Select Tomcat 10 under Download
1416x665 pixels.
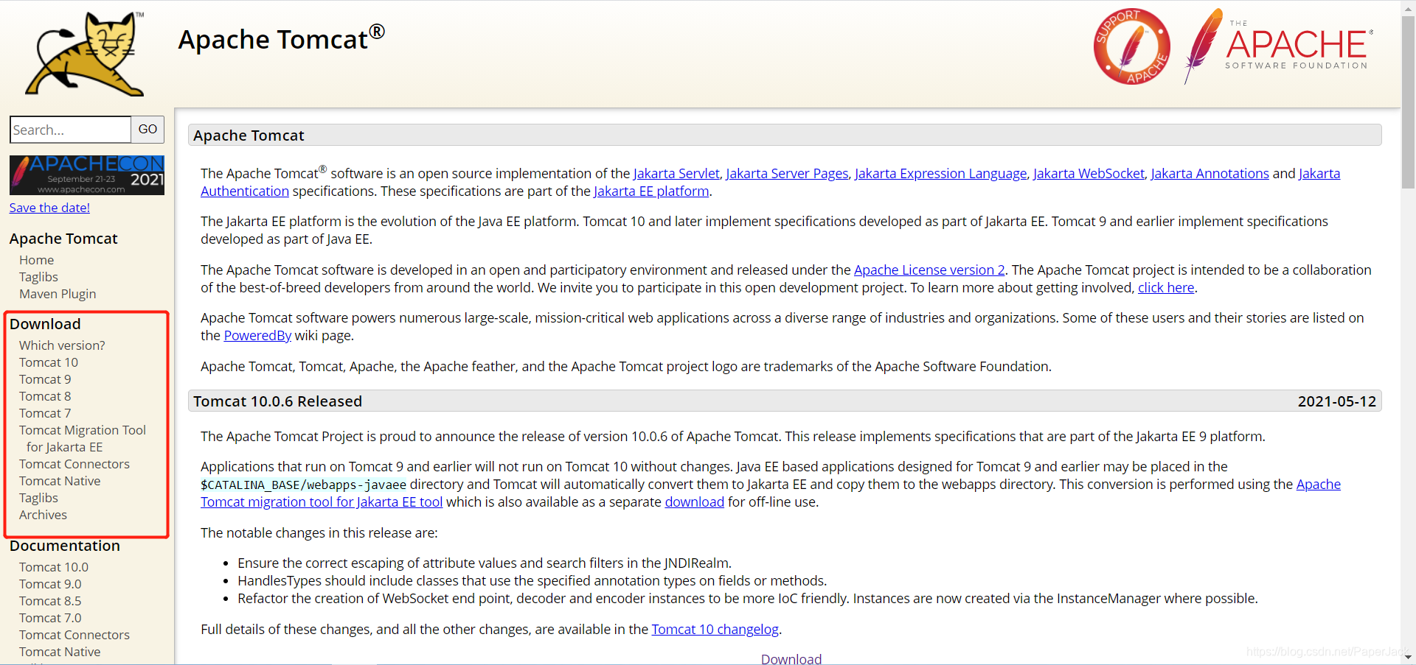click(49, 362)
